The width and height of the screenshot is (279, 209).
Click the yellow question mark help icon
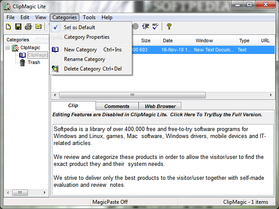coord(169,27)
